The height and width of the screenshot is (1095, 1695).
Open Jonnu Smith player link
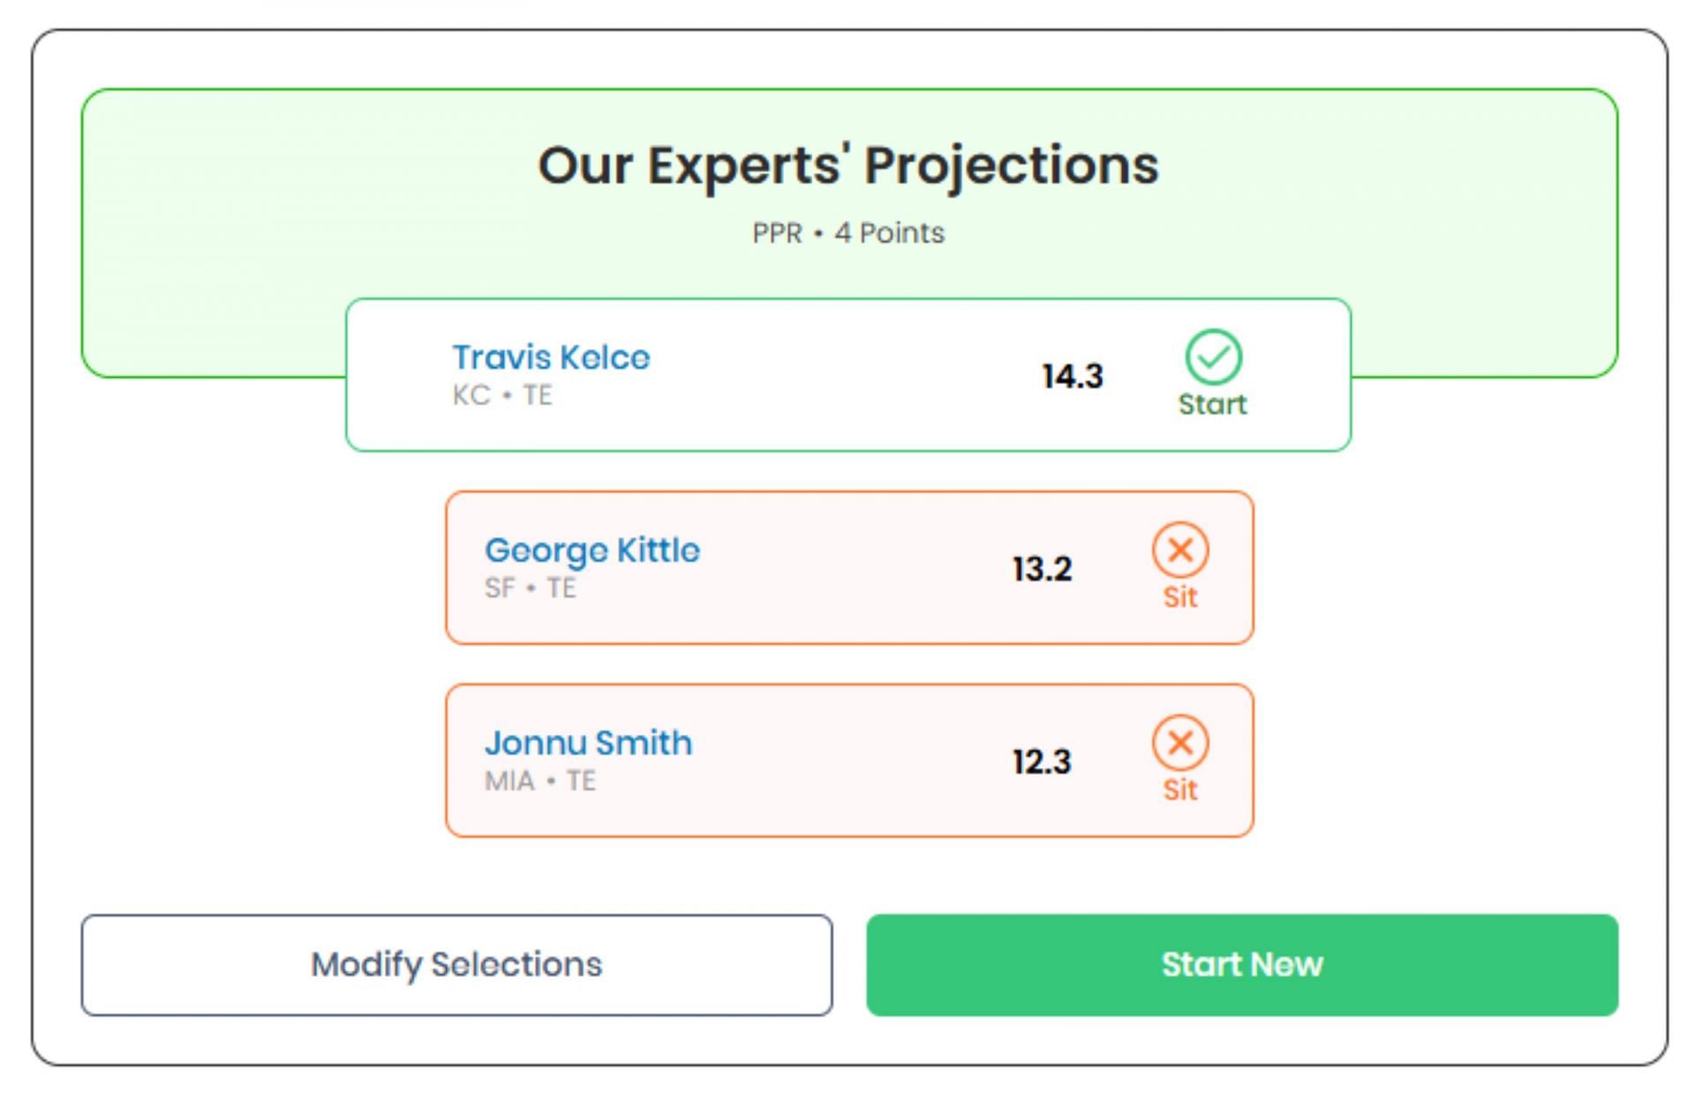pos(588,743)
